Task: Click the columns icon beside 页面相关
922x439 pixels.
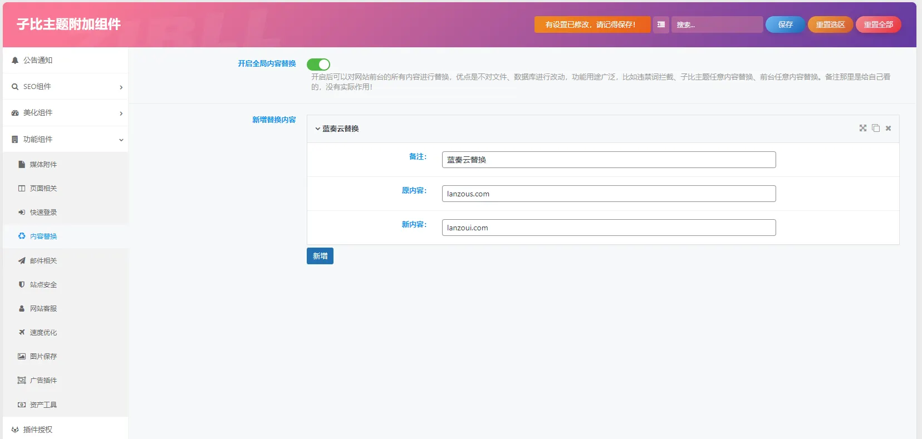Action: [22, 189]
